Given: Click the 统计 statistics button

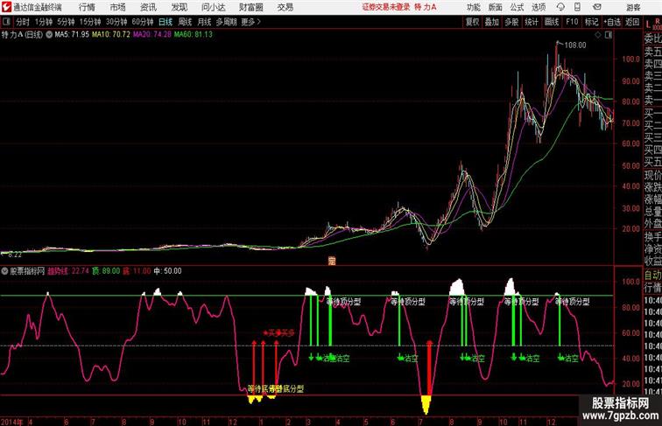Looking at the screenshot, I should [532, 22].
